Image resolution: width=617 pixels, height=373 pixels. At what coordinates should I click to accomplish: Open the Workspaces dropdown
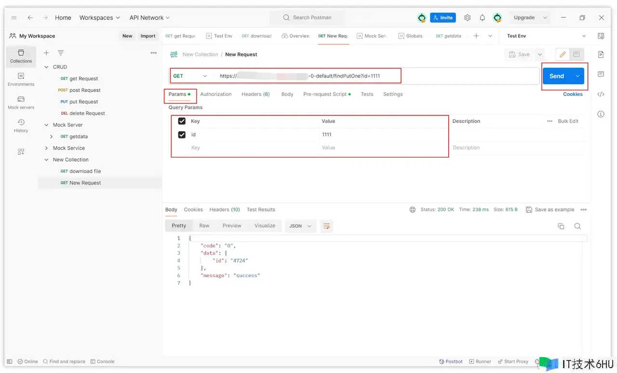click(100, 18)
